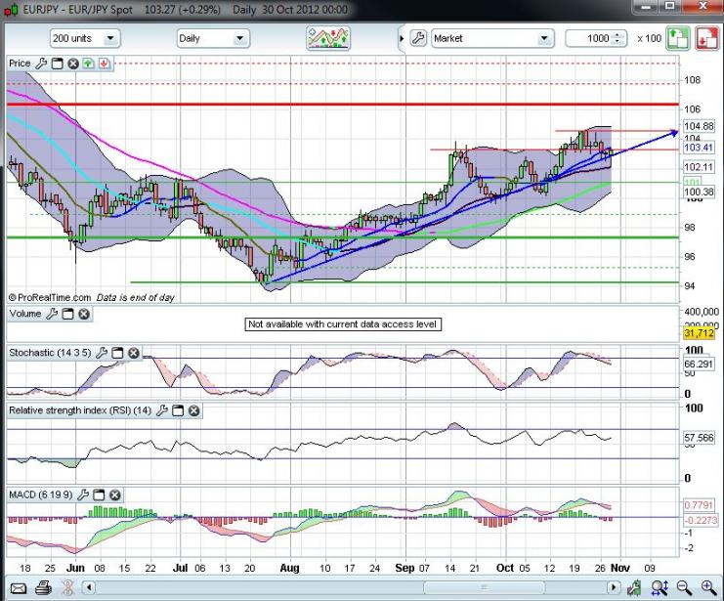Click the zoom out magnifier icon
The width and height of the screenshot is (724, 601).
[683, 587]
